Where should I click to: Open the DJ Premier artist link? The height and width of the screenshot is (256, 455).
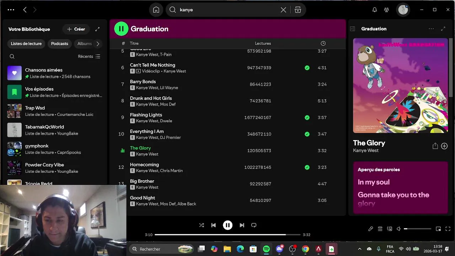[170, 138]
